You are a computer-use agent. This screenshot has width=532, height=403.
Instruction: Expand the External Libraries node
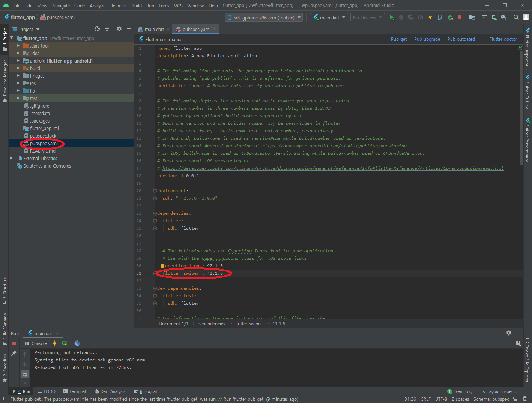click(x=11, y=158)
